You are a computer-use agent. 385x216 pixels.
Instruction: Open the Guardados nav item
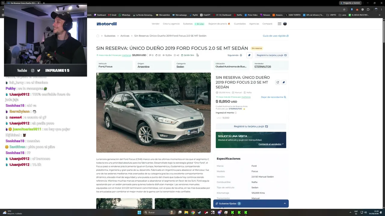(240, 24)
